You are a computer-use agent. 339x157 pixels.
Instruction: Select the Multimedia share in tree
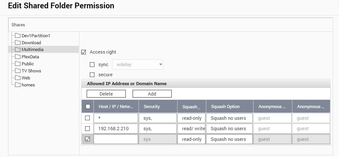click(x=32, y=49)
